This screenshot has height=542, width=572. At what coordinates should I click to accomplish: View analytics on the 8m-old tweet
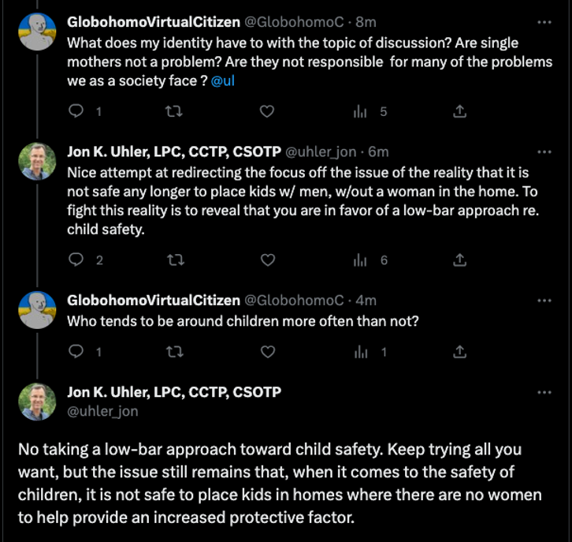pyautogui.click(x=361, y=112)
